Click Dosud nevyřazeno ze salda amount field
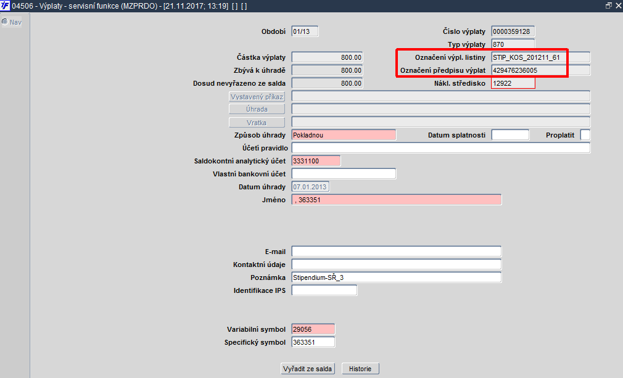623x378 pixels. point(327,83)
